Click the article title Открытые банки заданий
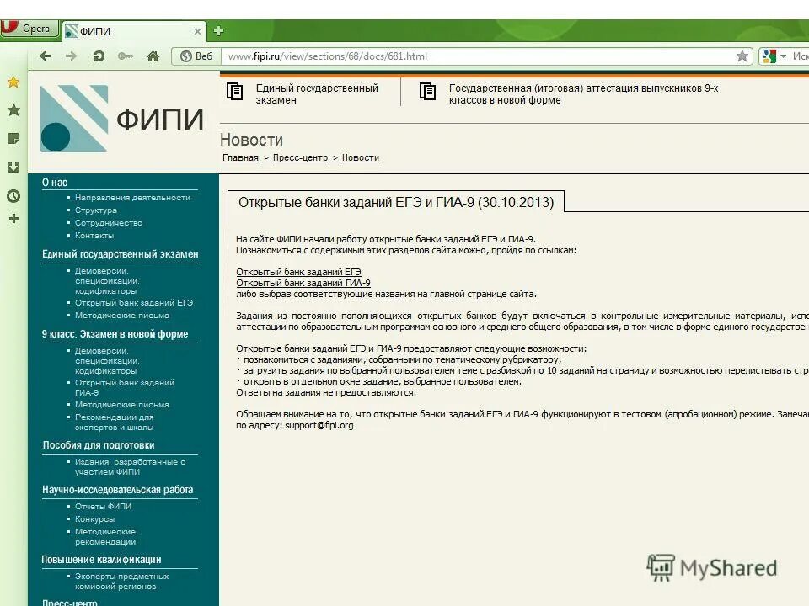 [396, 202]
